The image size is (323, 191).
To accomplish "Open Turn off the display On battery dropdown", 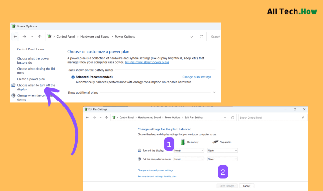I will 189,150.
